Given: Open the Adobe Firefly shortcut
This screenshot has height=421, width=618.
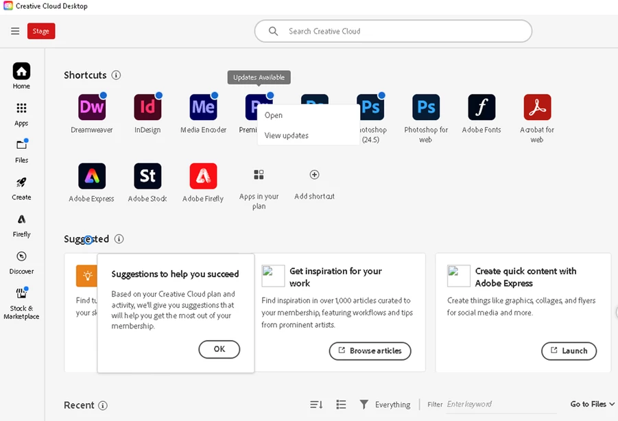Looking at the screenshot, I should (204, 176).
